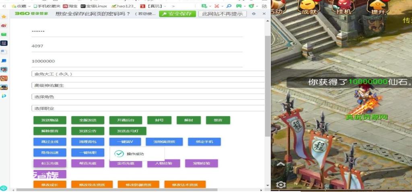Click the green 发送物品 button
This screenshot has height=192, width=412.
(x=49, y=120)
